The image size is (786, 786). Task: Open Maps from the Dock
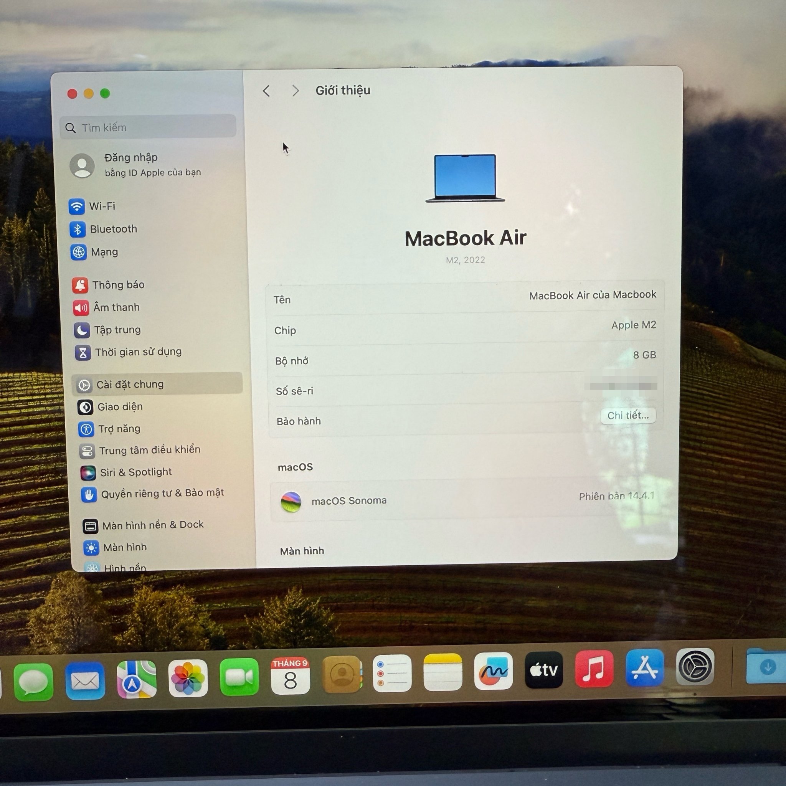(136, 679)
